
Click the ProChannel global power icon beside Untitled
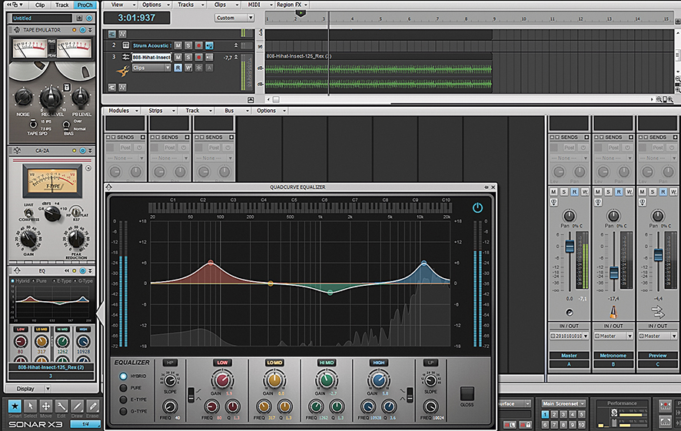pos(89,18)
